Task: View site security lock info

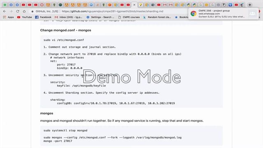Action: pyautogui.click(x=32, y=11)
